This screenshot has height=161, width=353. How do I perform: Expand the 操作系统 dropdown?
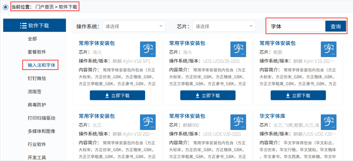[134, 26]
